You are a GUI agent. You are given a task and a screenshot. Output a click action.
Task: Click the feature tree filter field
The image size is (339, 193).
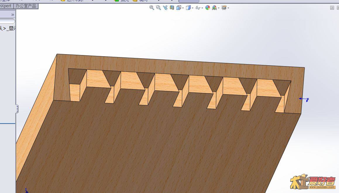[7, 21]
